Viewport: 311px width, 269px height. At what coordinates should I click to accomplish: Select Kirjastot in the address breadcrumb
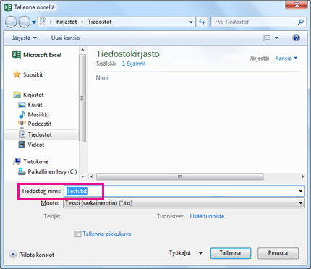coord(67,22)
